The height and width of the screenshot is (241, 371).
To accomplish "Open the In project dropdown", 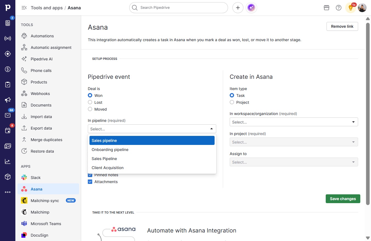I will click(x=294, y=142).
